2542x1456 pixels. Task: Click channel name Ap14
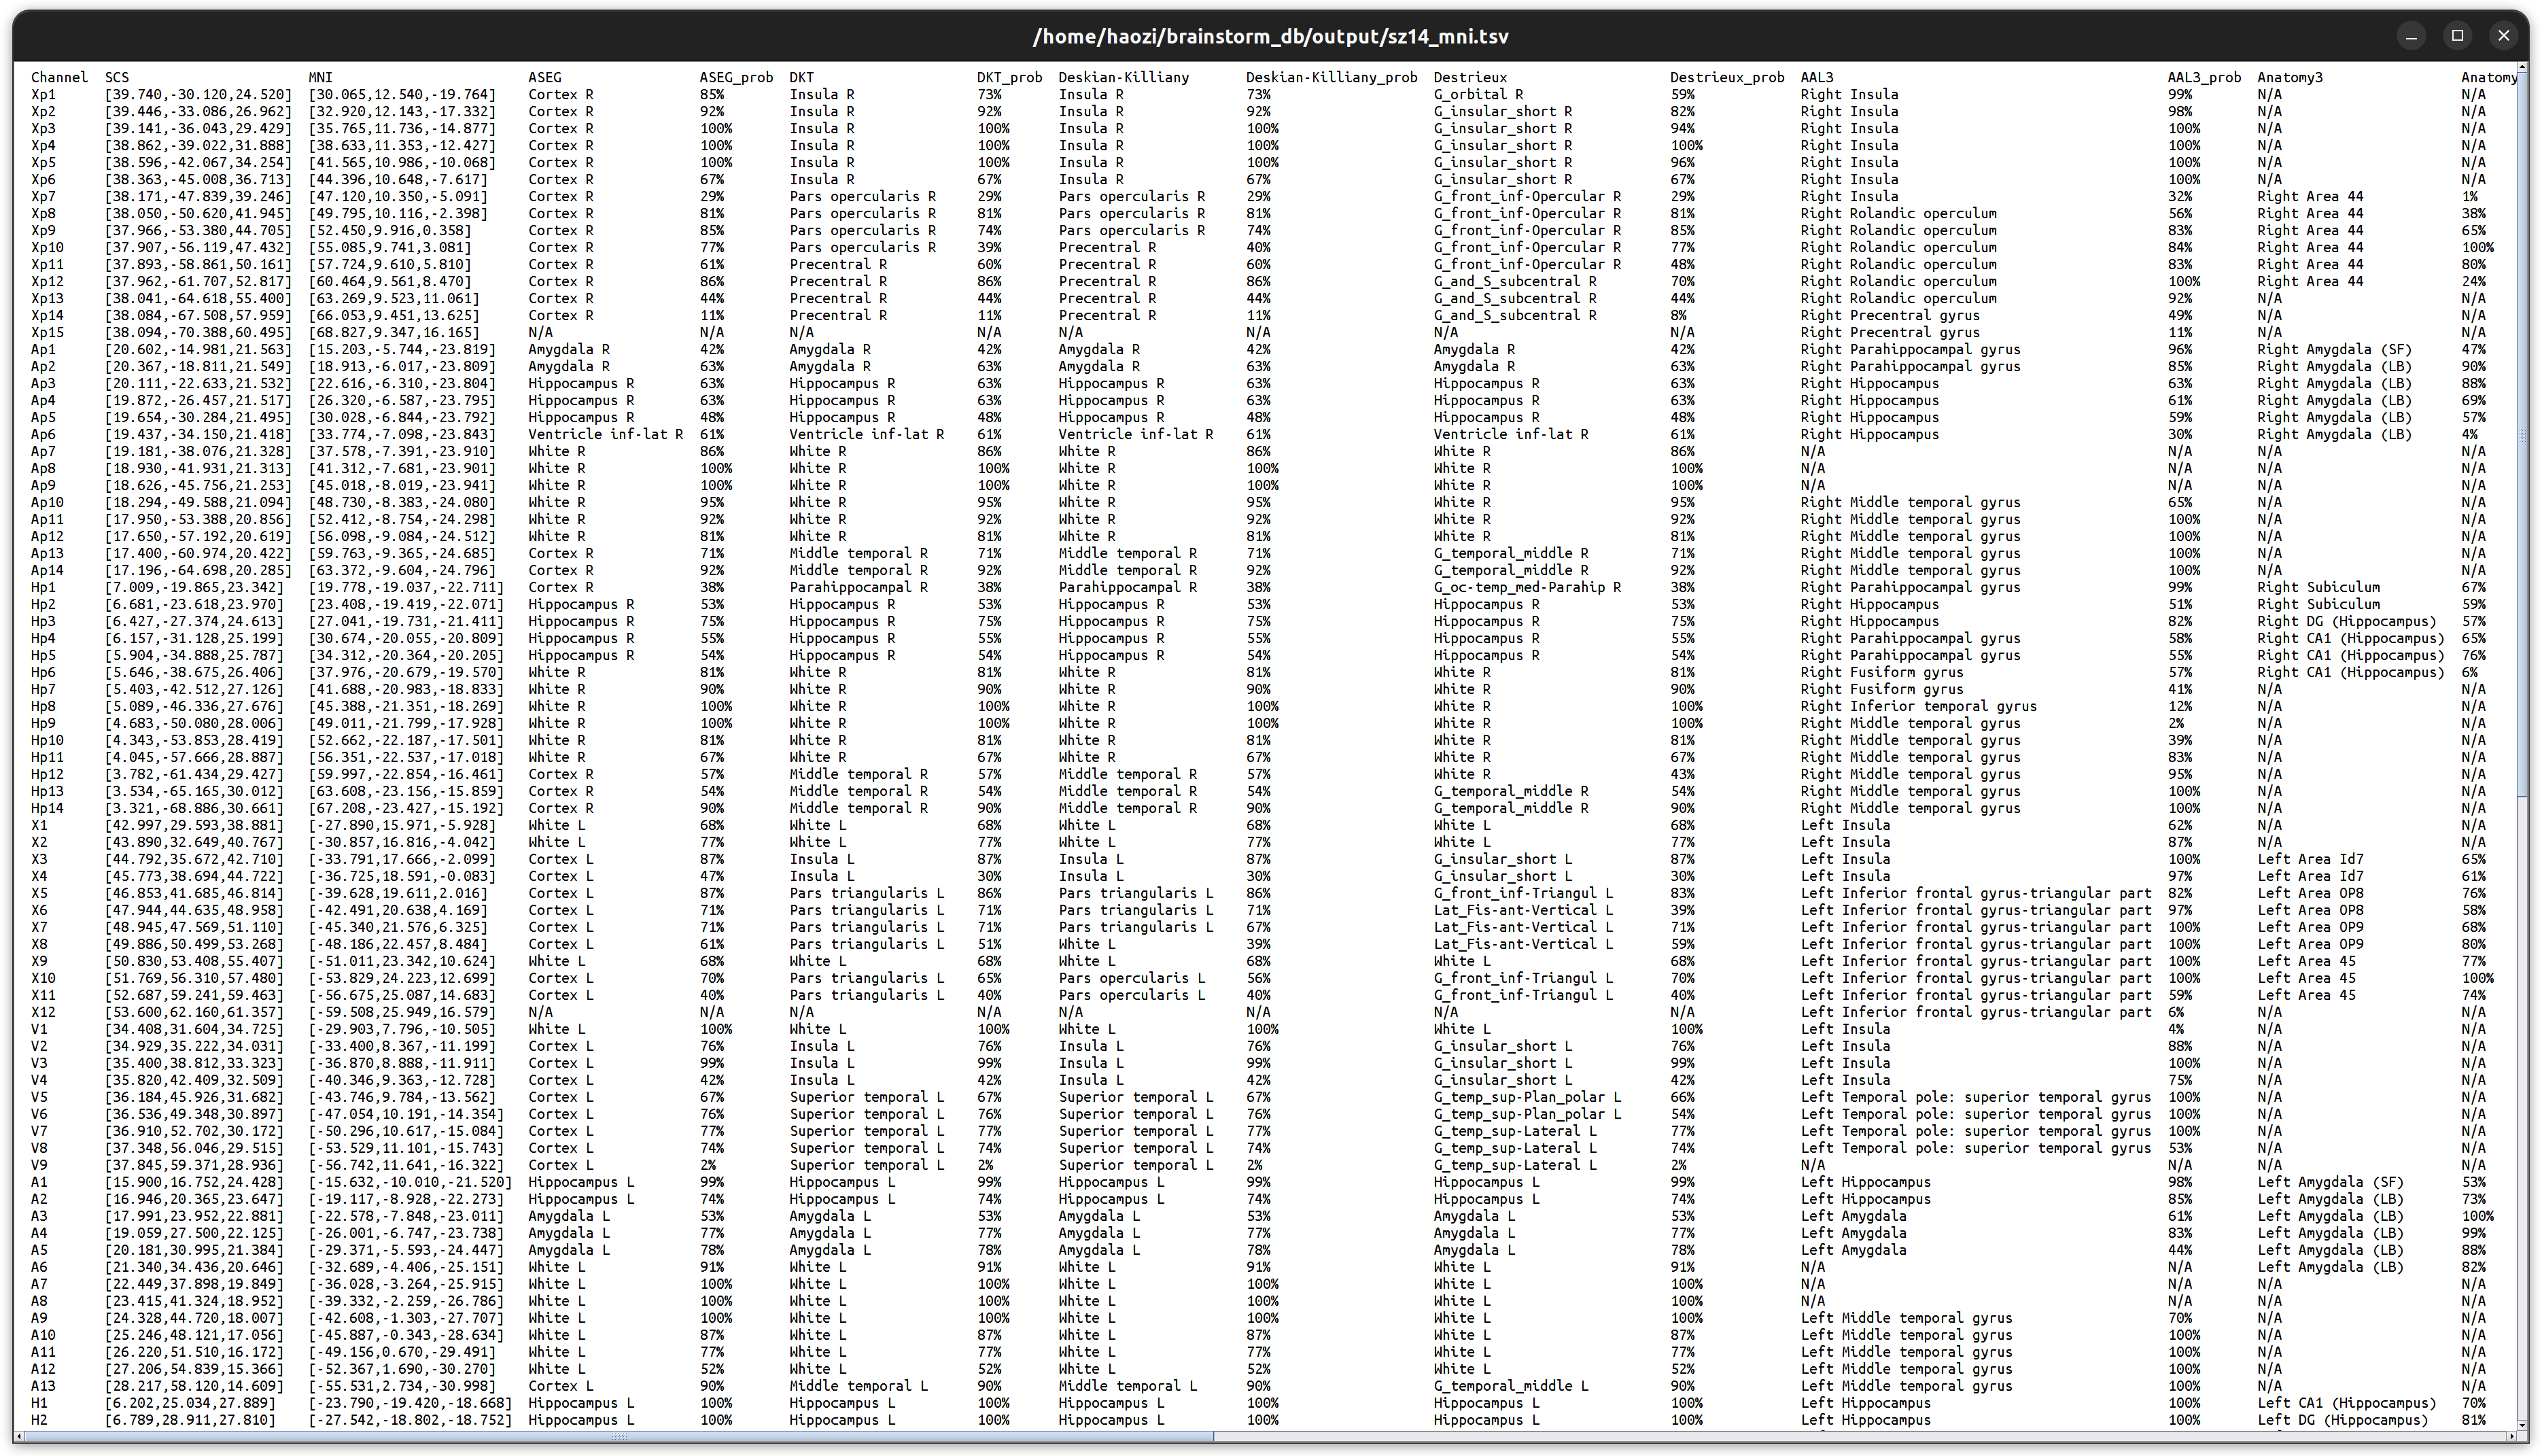point(47,570)
